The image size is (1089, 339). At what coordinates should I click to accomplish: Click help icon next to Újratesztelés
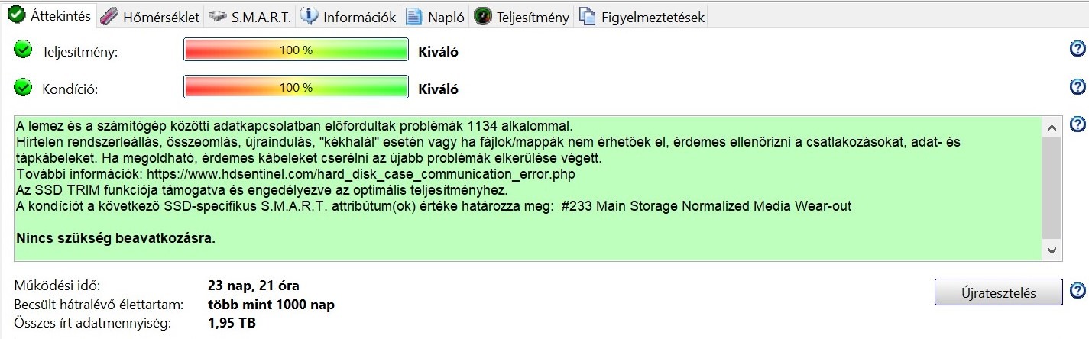tap(1078, 291)
